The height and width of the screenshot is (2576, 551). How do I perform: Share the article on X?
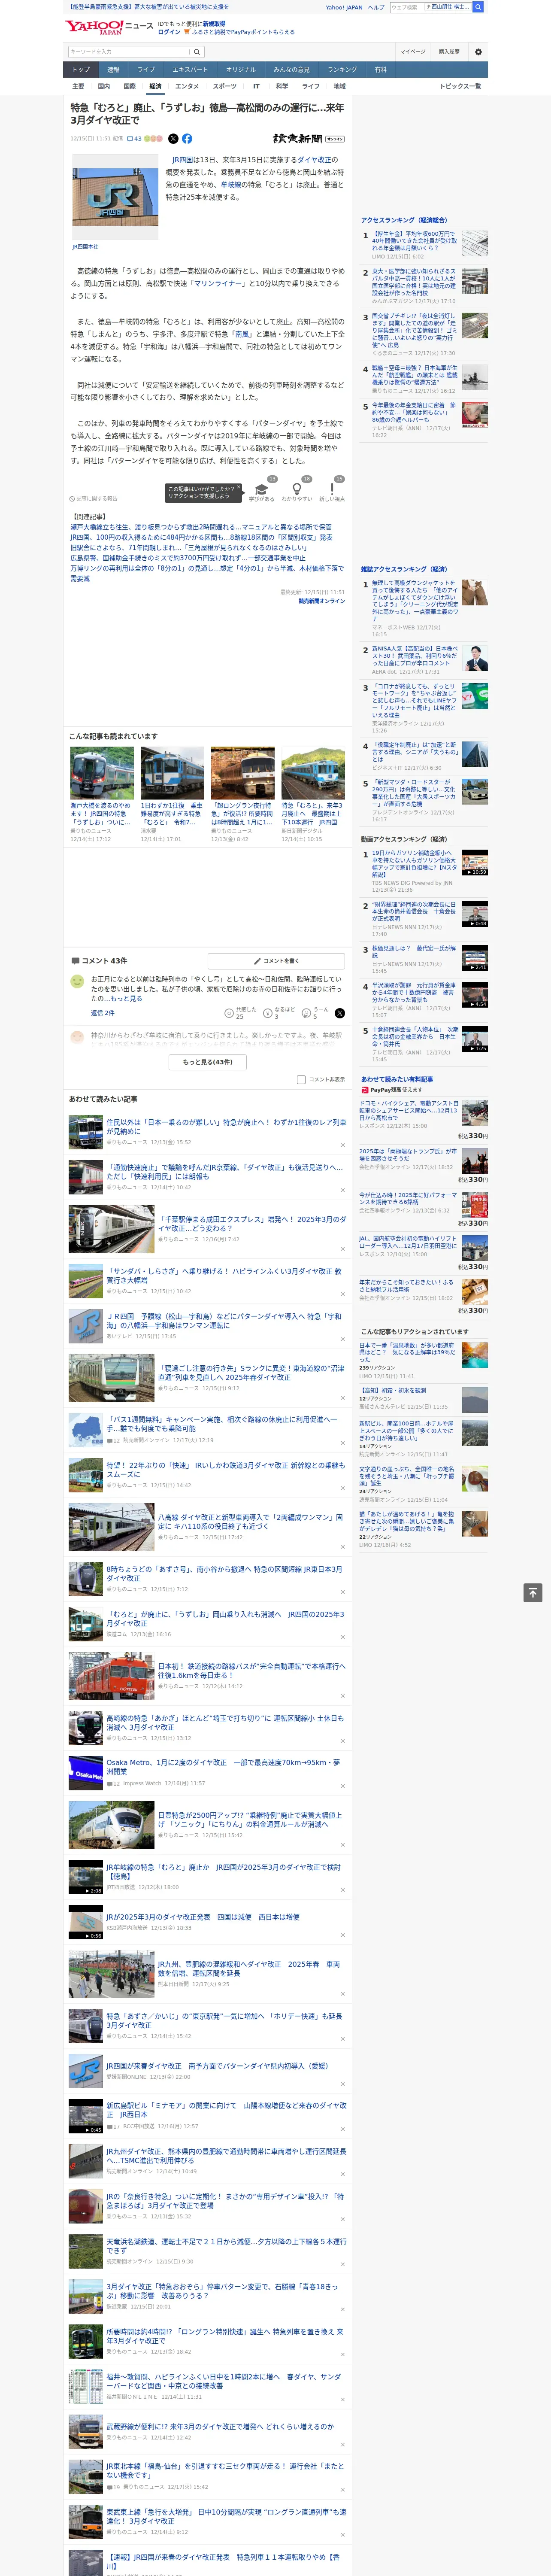coord(173,139)
